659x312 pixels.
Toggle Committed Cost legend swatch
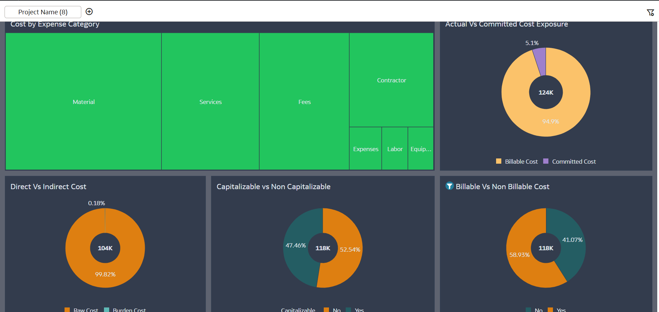546,161
